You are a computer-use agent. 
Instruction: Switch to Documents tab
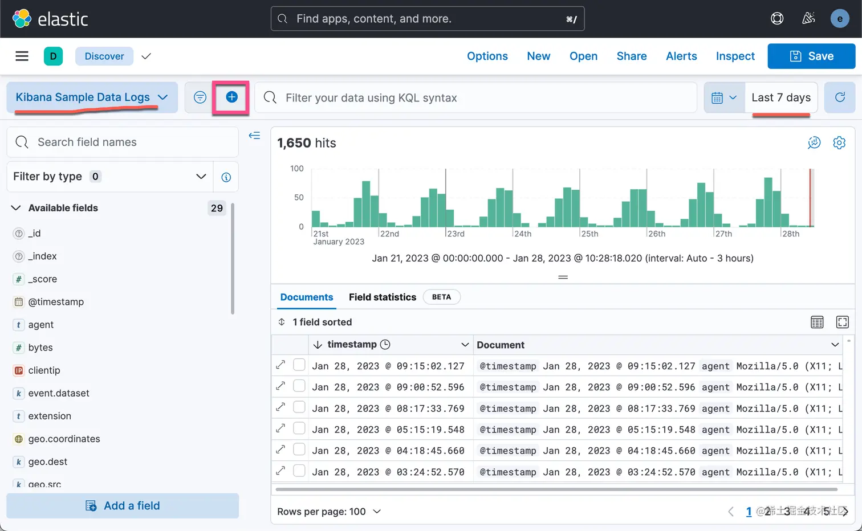pyautogui.click(x=307, y=297)
